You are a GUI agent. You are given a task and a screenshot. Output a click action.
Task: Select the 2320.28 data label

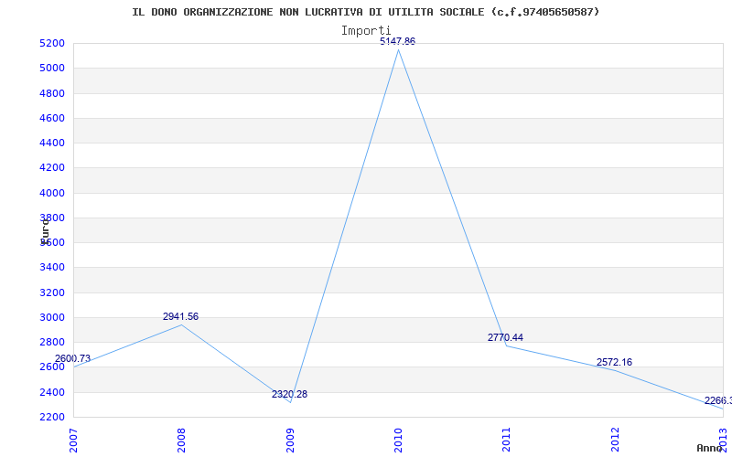point(289,394)
